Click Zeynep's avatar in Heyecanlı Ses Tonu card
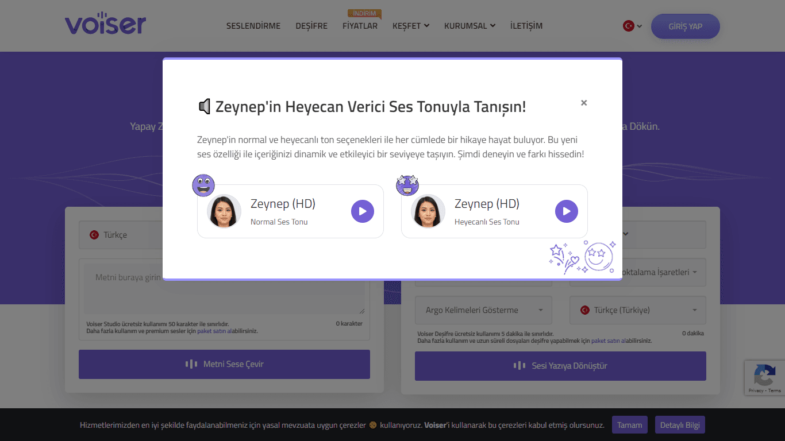This screenshot has height=441, width=785. pyautogui.click(x=428, y=211)
